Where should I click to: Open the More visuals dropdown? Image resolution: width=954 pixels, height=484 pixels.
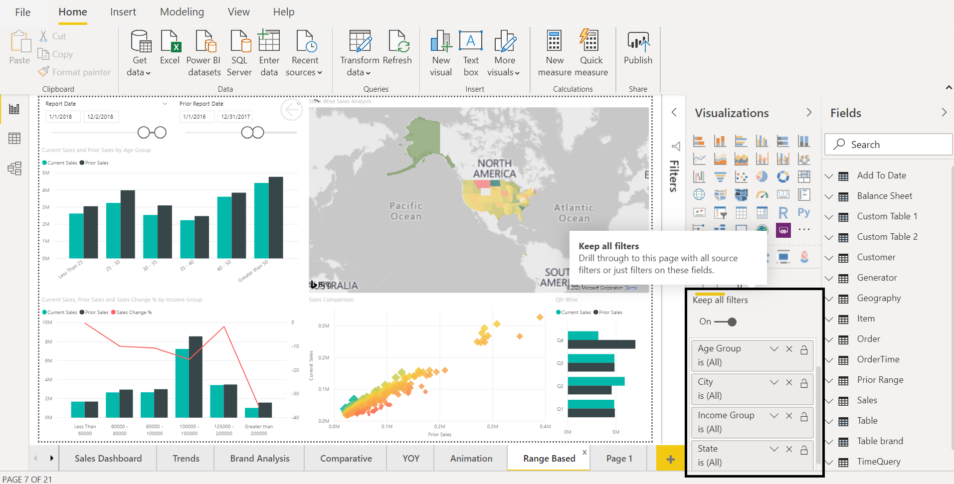[x=504, y=54]
